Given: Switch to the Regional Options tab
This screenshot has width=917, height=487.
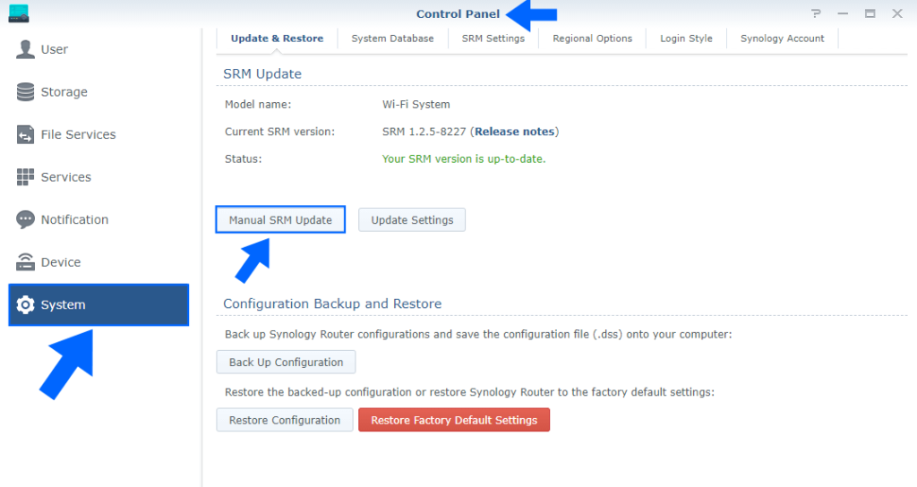Looking at the screenshot, I should coord(593,38).
